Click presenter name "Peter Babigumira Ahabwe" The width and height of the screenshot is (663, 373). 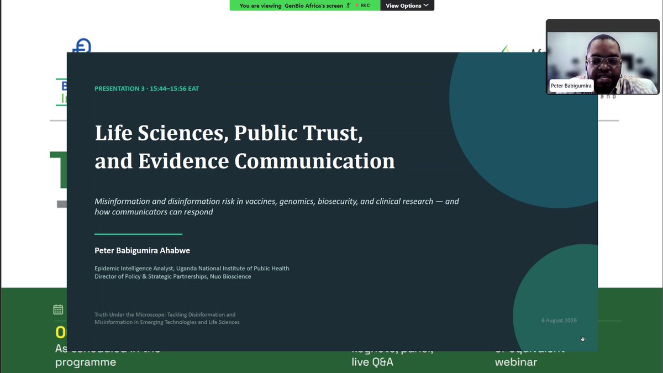pos(142,250)
